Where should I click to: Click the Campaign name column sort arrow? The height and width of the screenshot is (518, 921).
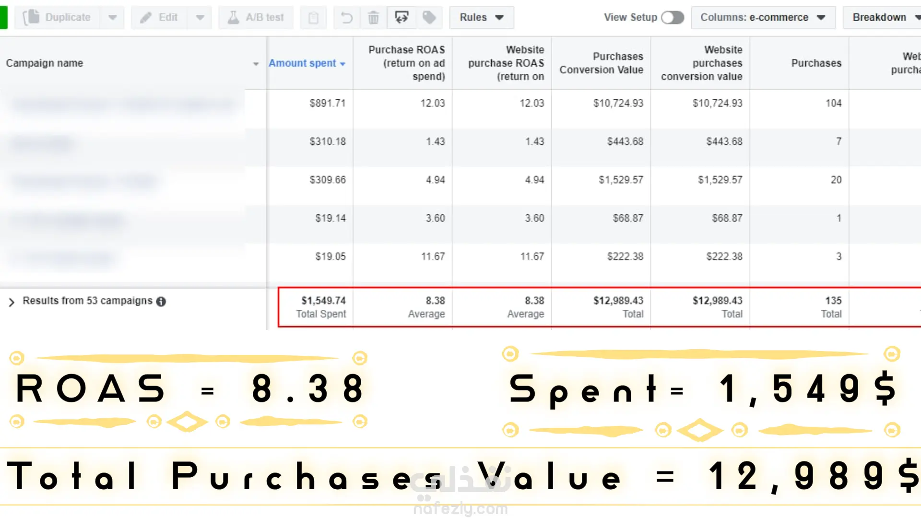click(256, 64)
